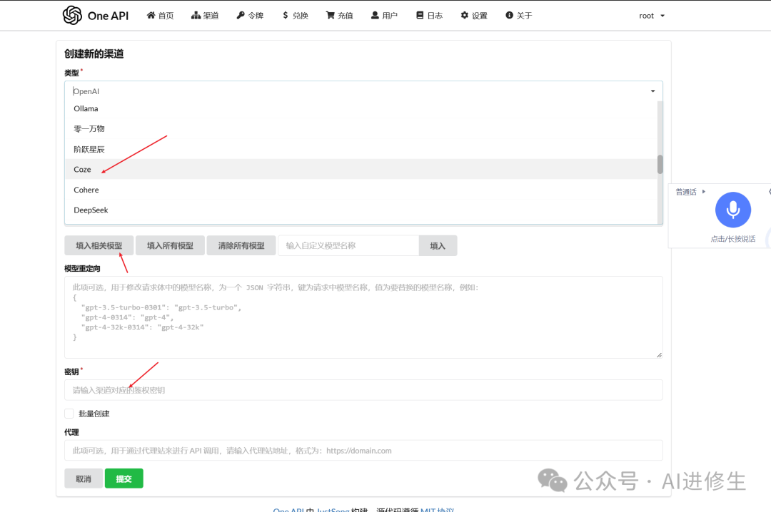Open the 设置 settings menu
The height and width of the screenshot is (512, 771).
point(474,16)
